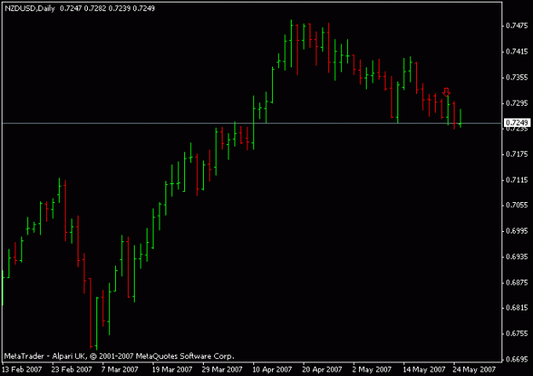Click the 23 Feb 2007 date label

[x=72, y=369]
